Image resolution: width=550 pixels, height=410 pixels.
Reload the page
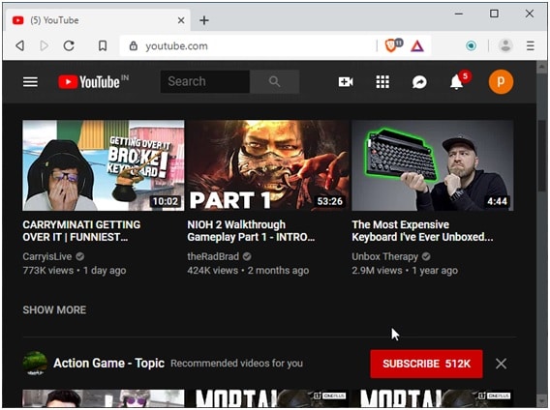pos(69,45)
